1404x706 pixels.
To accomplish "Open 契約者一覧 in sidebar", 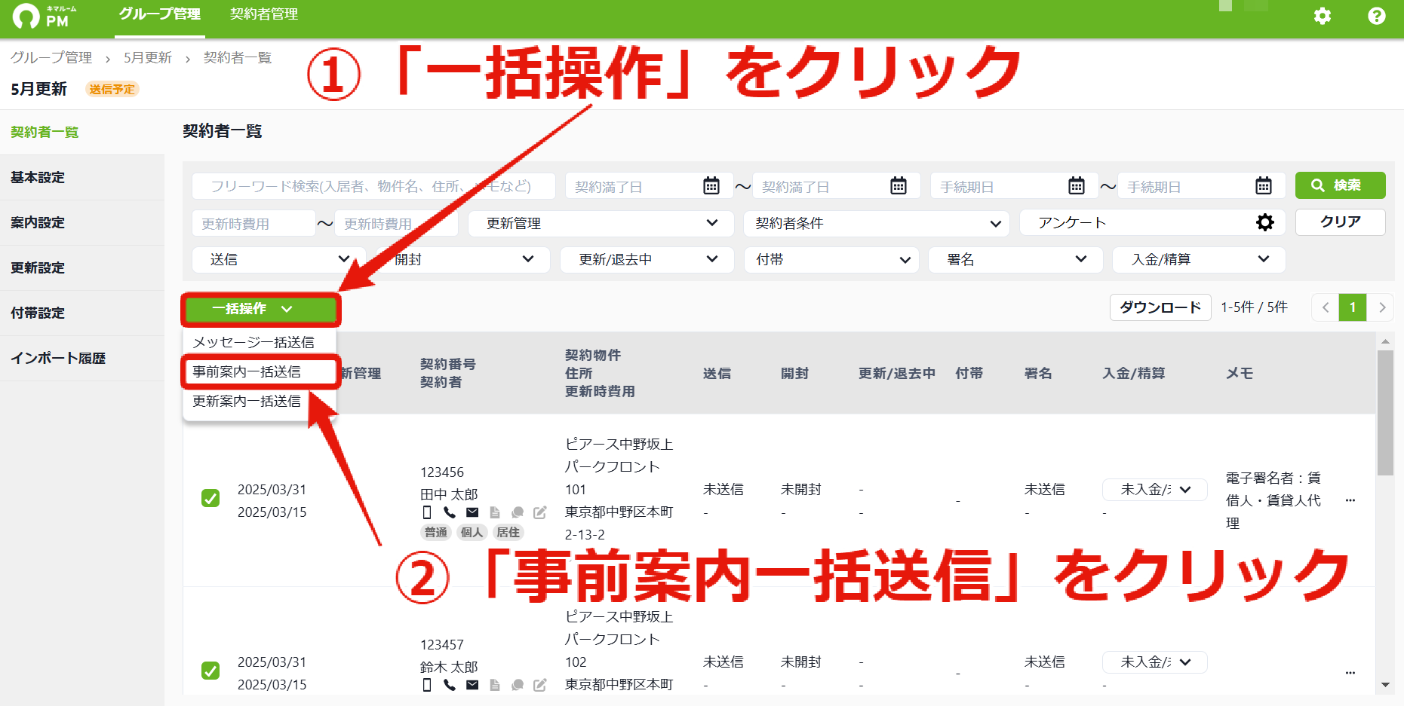I will click(82, 133).
